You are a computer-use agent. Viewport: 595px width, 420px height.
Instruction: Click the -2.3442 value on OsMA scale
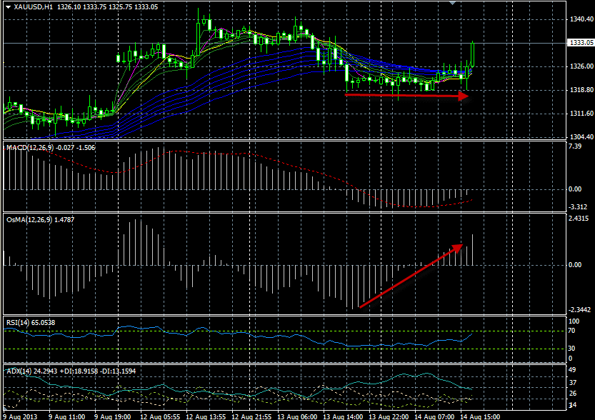point(580,310)
